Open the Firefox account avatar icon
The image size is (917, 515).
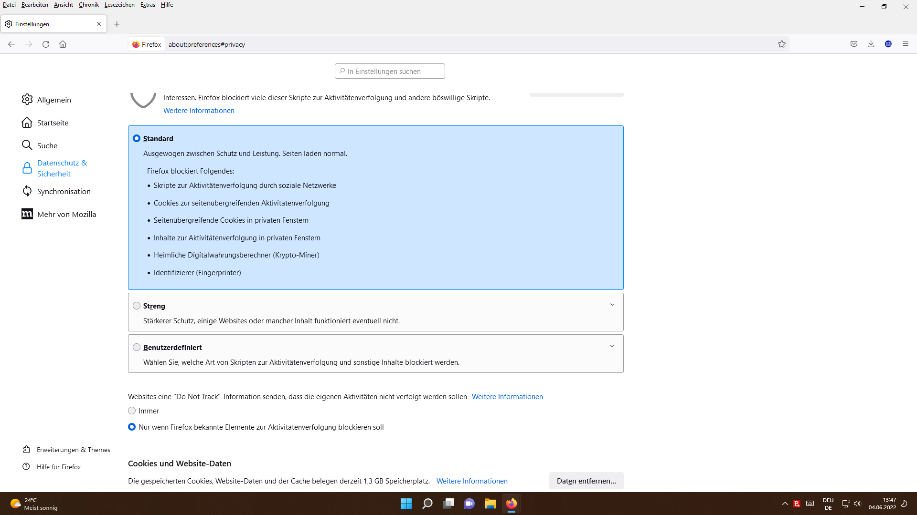pos(888,44)
